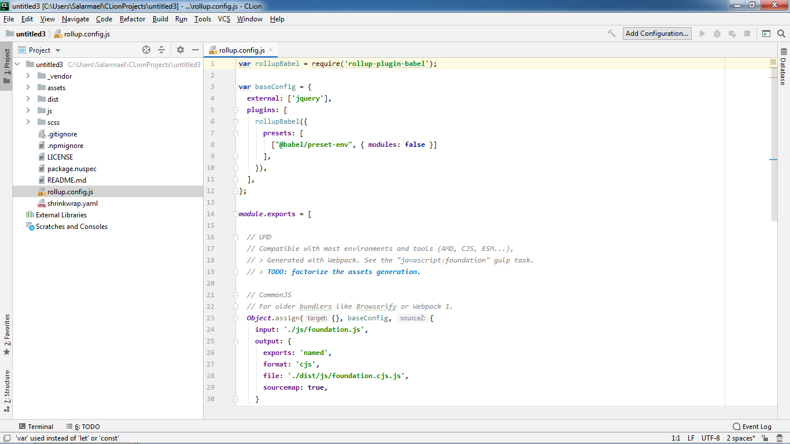Expand the _vendor folder
This screenshot has width=790, height=444.
click(28, 76)
